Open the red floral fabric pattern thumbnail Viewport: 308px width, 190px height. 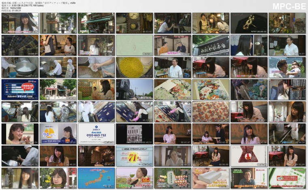pyautogui.click(x=211, y=112)
